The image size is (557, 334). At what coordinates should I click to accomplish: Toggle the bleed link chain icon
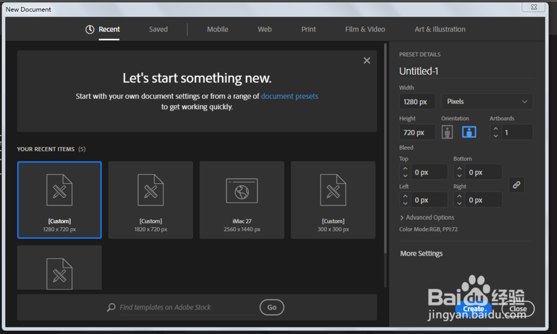(x=516, y=185)
